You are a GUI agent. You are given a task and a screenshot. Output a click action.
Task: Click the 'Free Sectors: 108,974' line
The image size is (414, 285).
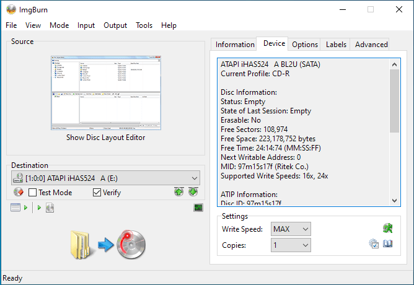click(254, 129)
